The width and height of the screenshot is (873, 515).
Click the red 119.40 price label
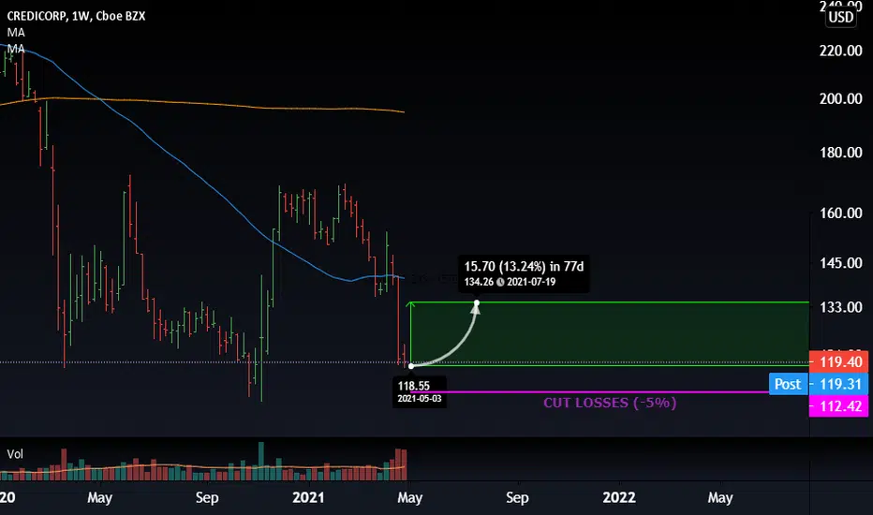coord(838,361)
